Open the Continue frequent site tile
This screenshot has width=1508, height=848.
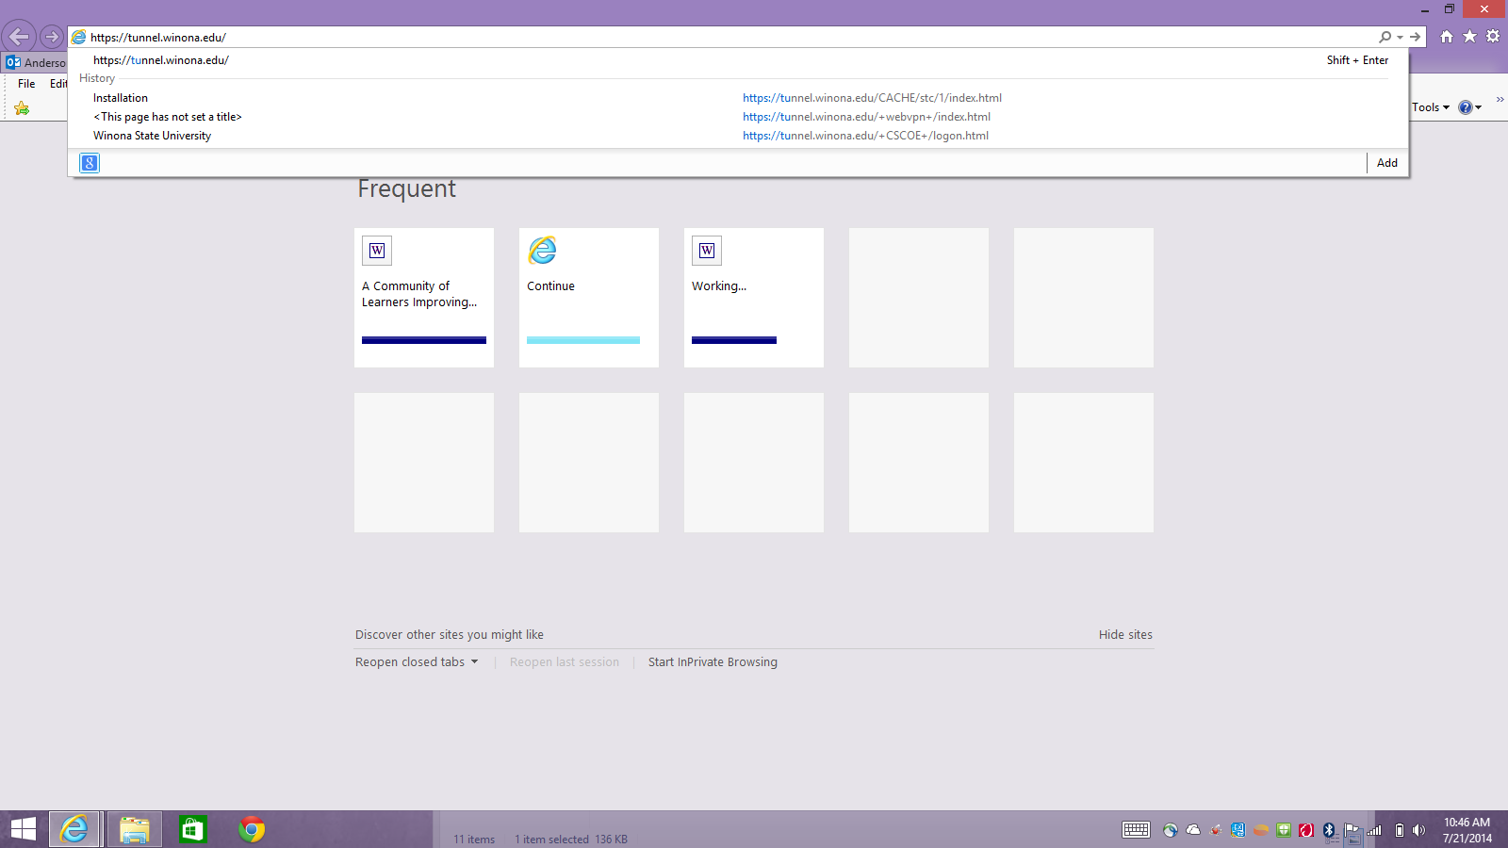(x=588, y=297)
